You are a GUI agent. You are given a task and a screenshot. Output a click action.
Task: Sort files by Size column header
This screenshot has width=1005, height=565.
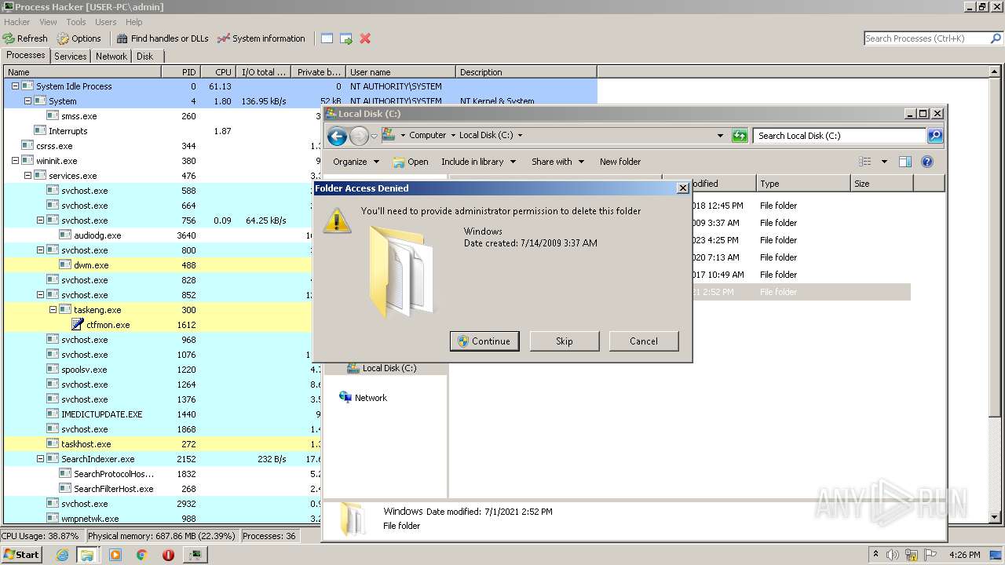coord(882,184)
